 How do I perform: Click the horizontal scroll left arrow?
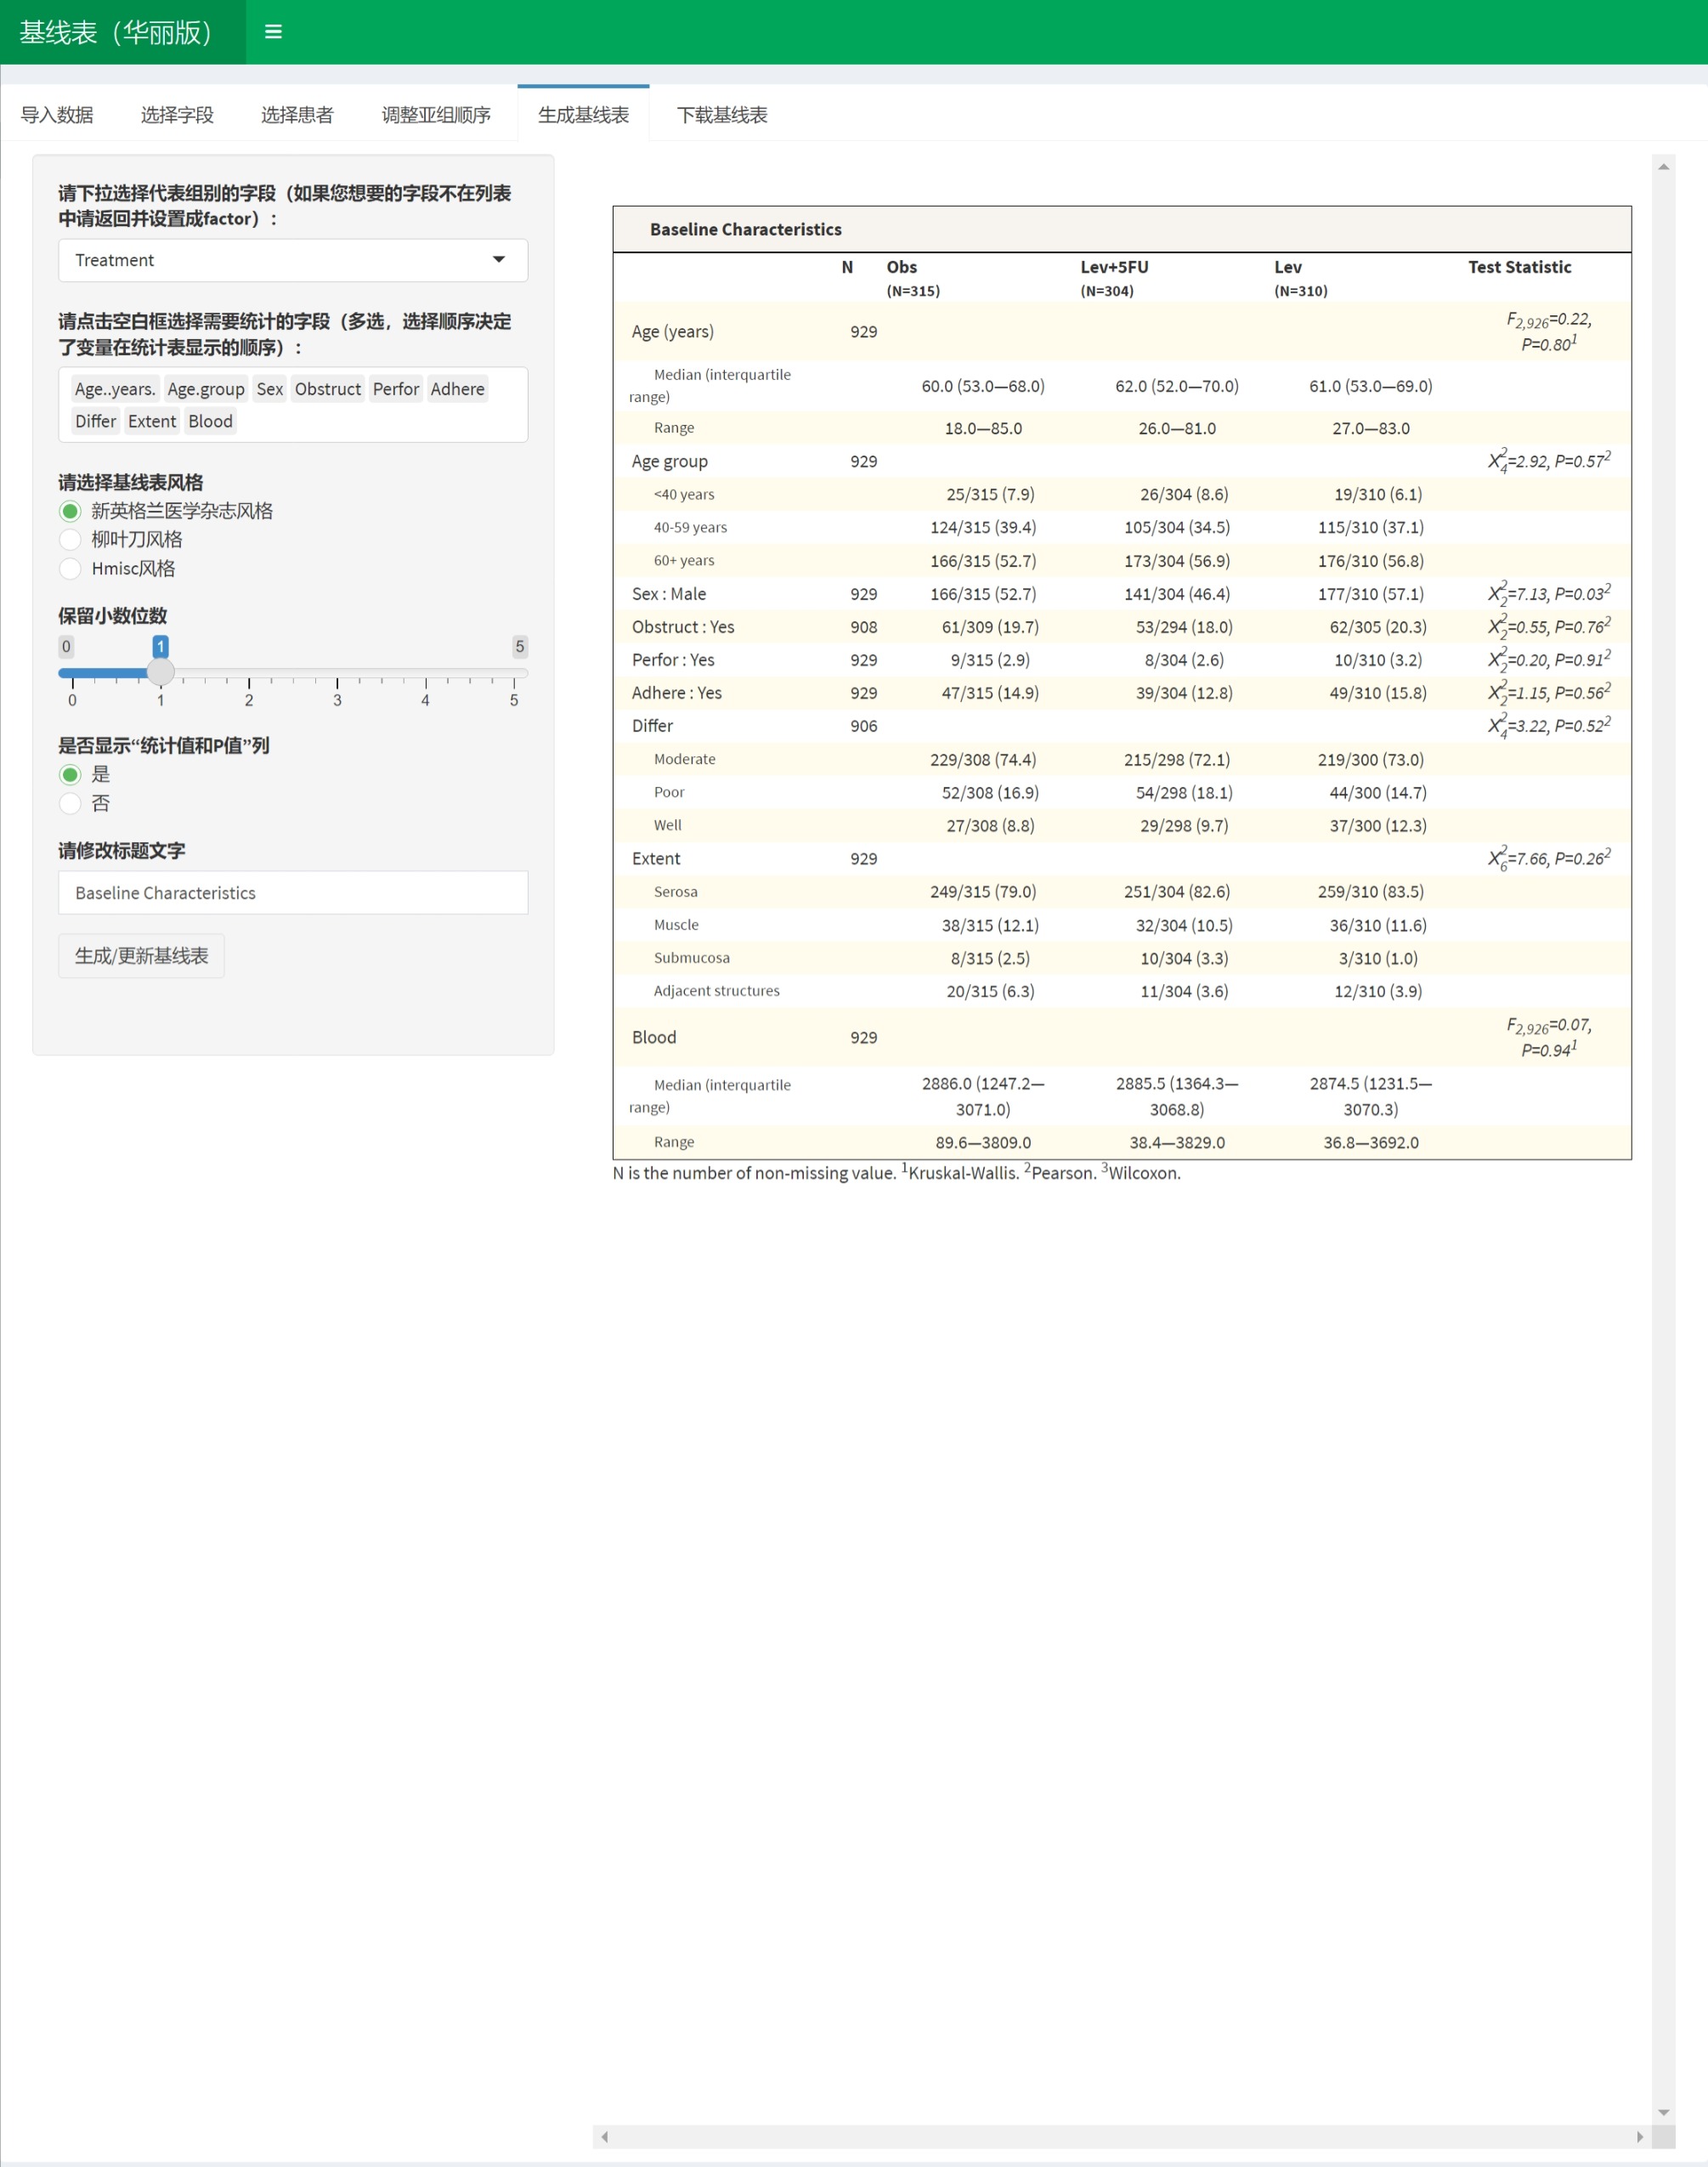(604, 2137)
